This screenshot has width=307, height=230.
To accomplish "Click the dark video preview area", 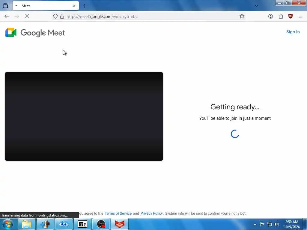I will (x=84, y=116).
